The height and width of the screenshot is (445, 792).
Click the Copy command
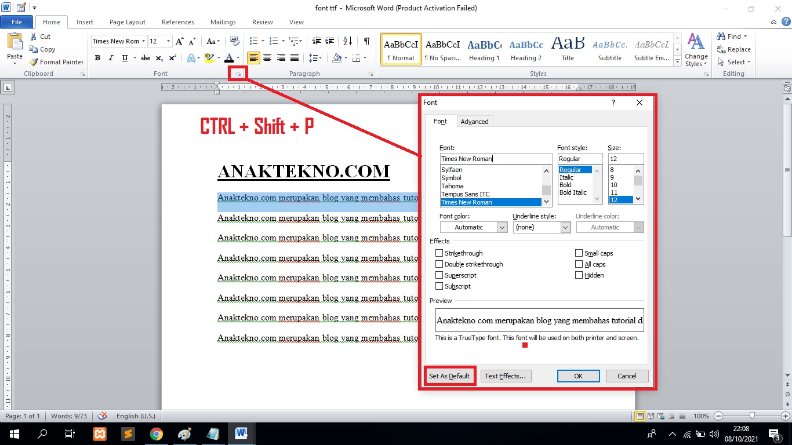point(42,49)
